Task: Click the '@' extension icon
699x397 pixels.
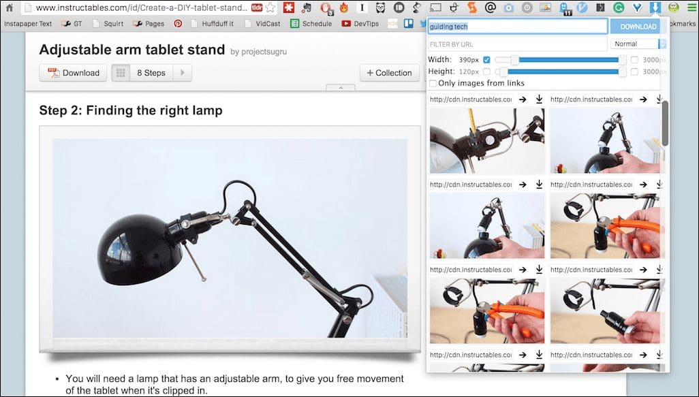Action: click(491, 7)
